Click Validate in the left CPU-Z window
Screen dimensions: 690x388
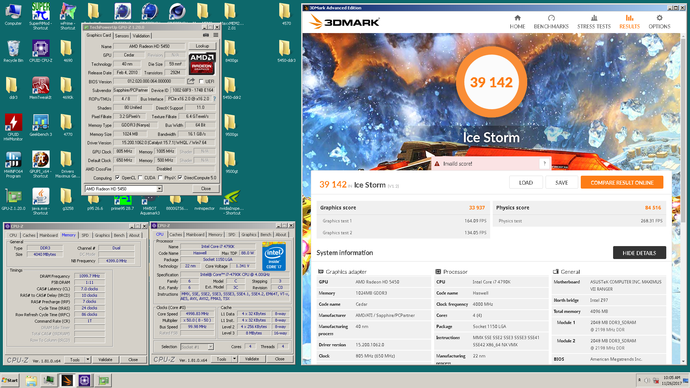point(105,360)
